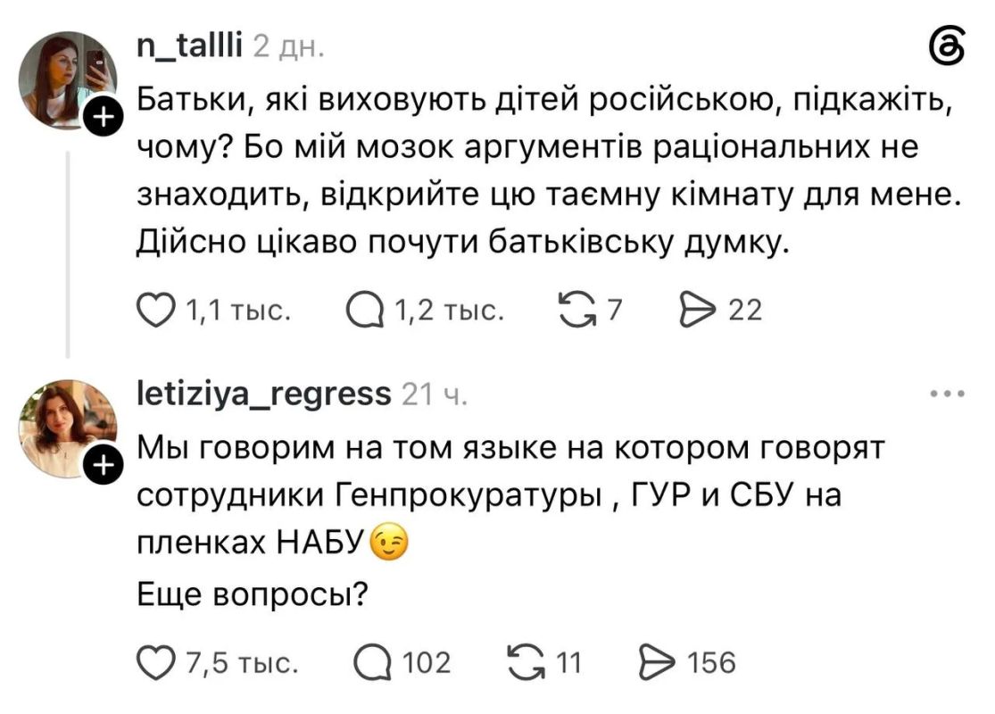
Task: Open replies on letiziya_regress comment
Action: [372, 663]
